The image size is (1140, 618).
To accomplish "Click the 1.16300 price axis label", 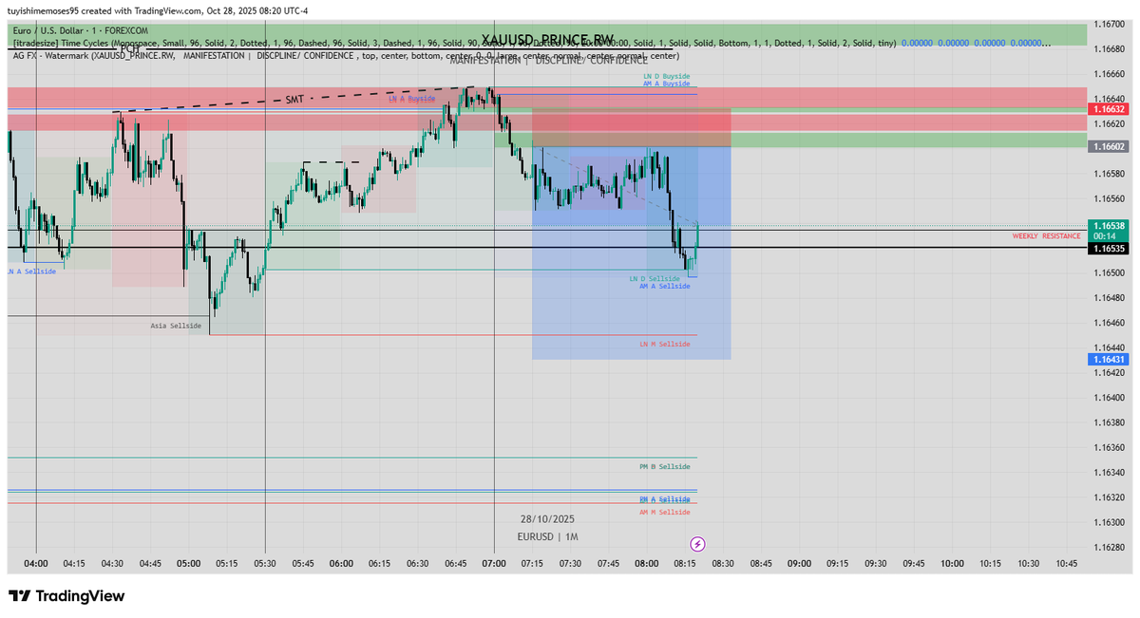I will [x=1110, y=522].
